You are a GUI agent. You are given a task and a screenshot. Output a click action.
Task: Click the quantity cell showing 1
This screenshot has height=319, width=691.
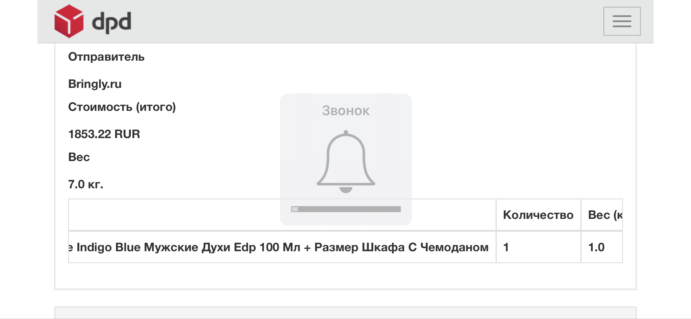coord(538,247)
